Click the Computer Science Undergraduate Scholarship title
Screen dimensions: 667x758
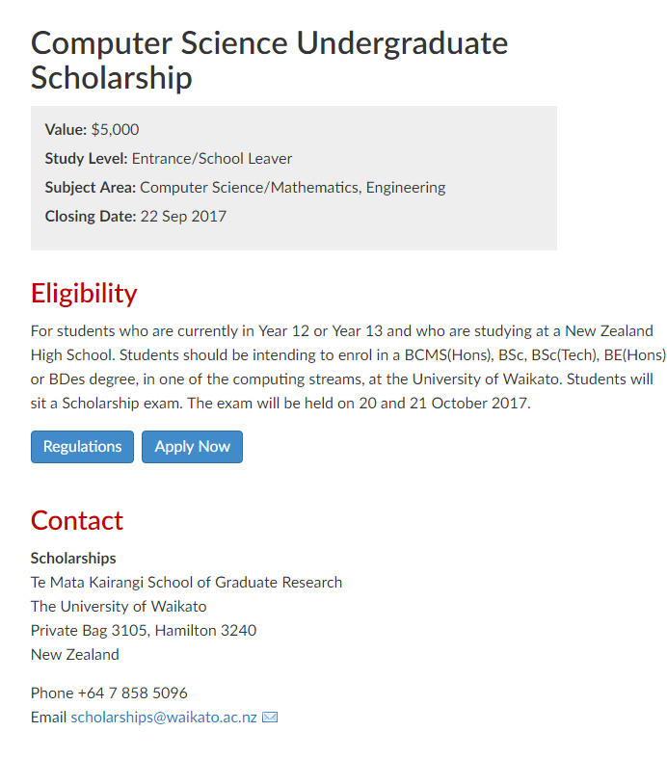coord(269,60)
